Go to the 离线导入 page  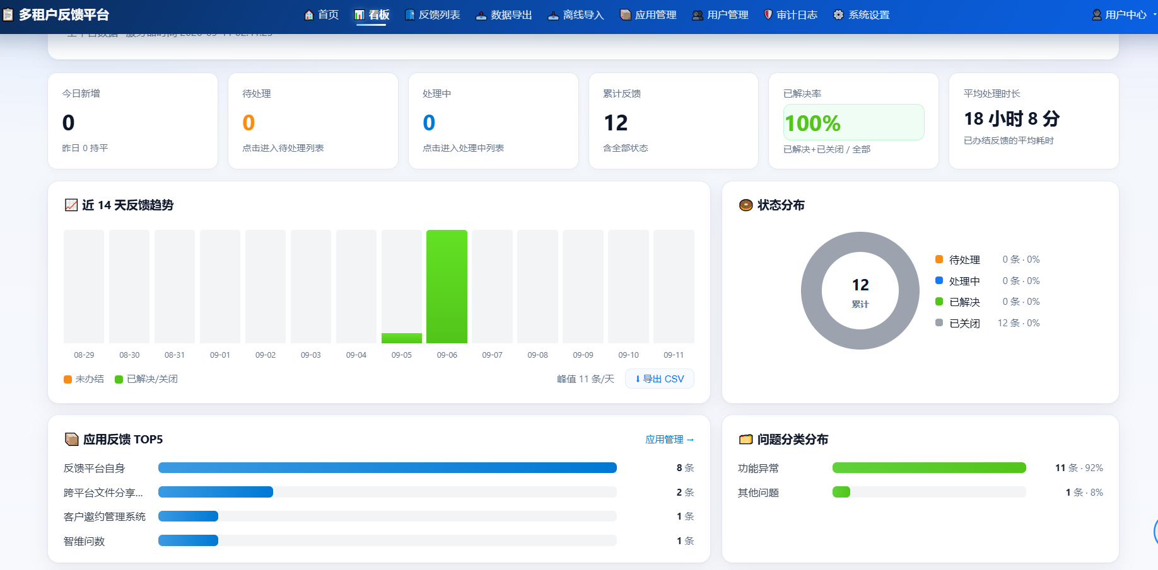click(x=576, y=15)
